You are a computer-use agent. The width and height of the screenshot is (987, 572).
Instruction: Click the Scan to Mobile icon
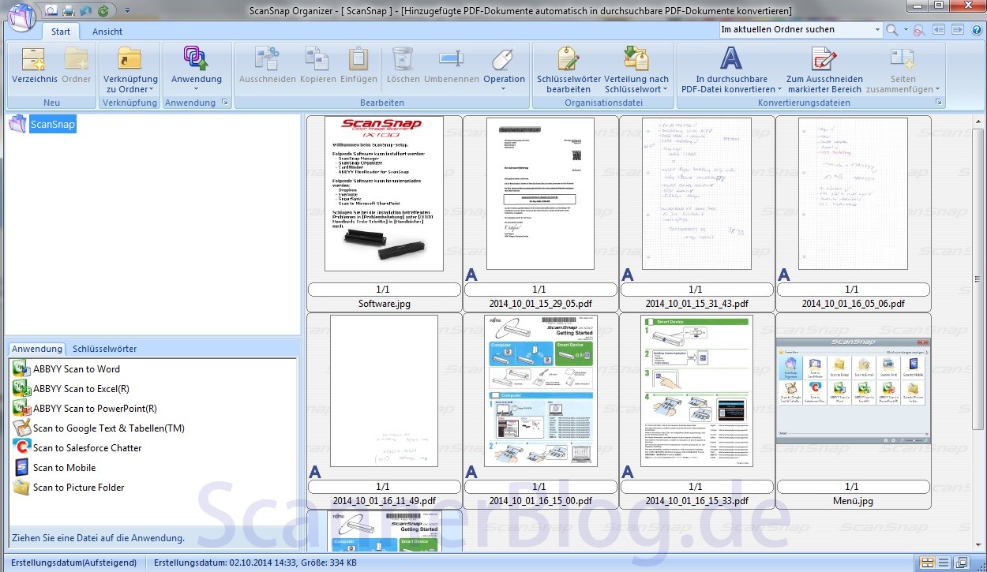coord(21,468)
